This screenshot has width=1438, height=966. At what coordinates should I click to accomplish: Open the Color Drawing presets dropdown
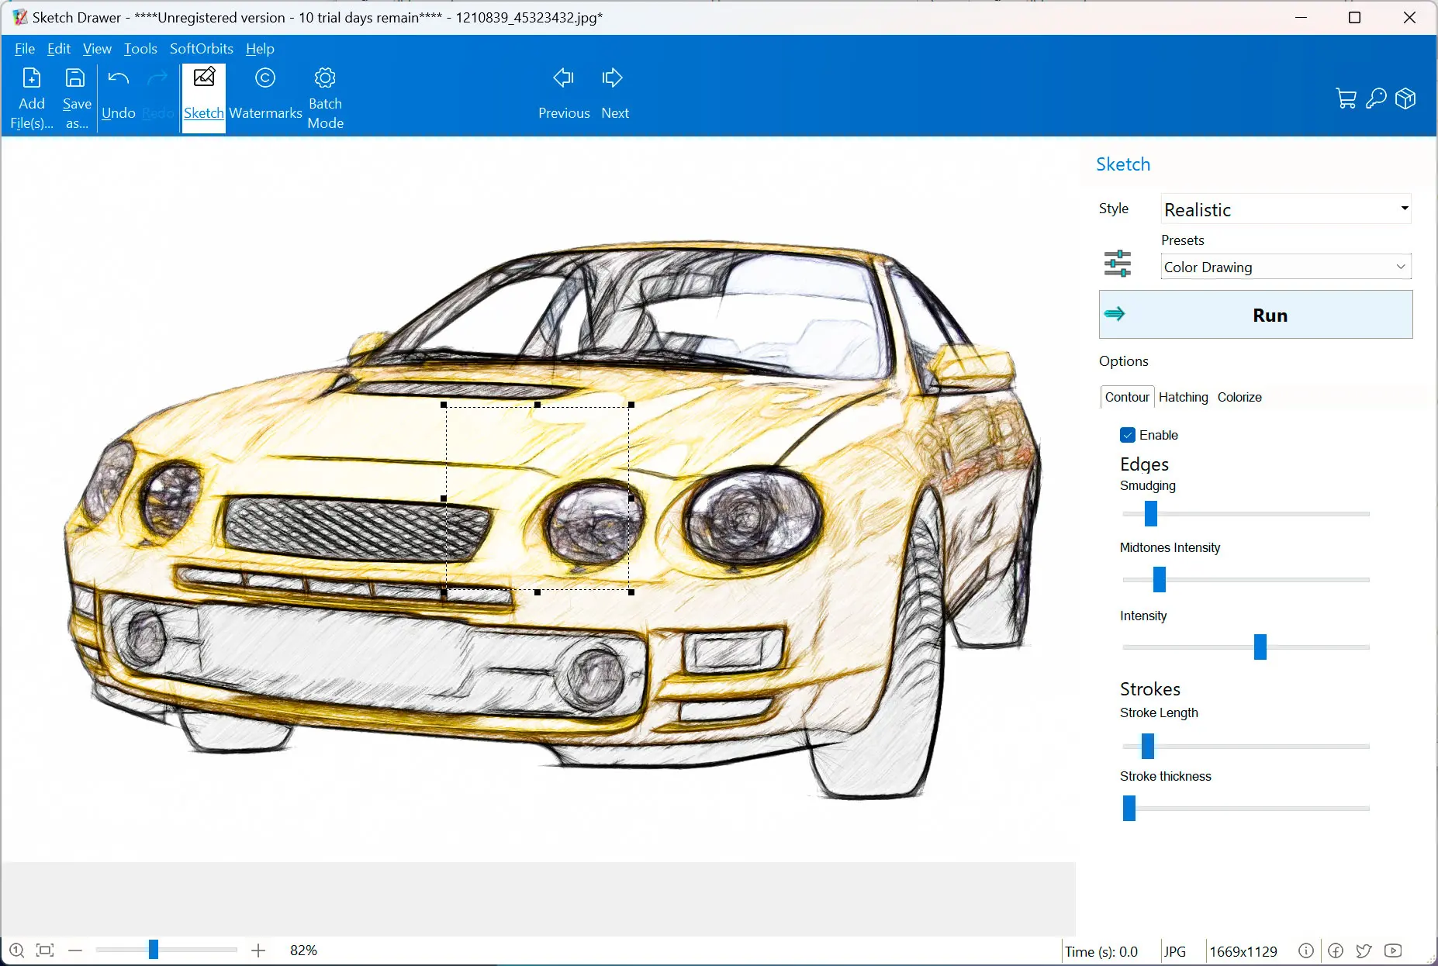1284,267
